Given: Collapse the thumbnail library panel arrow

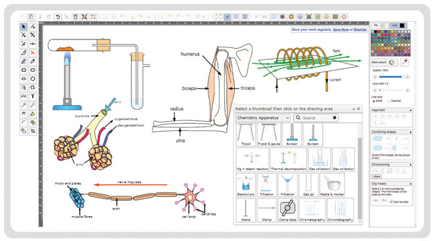Looking at the screenshot, I should (x=354, y=109).
